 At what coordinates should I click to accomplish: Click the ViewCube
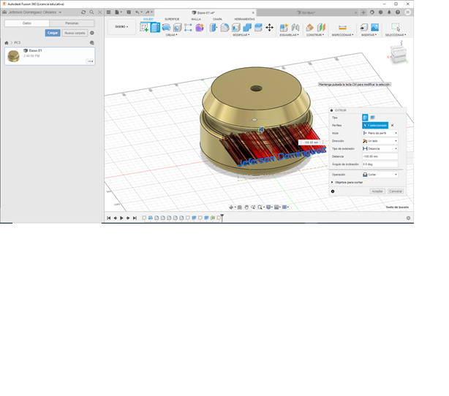point(399,53)
